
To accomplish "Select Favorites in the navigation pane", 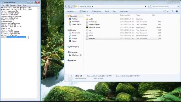I will (x=74, y=16).
